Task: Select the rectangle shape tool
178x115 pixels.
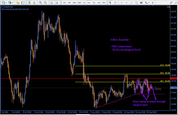Action: tap(141, 3)
